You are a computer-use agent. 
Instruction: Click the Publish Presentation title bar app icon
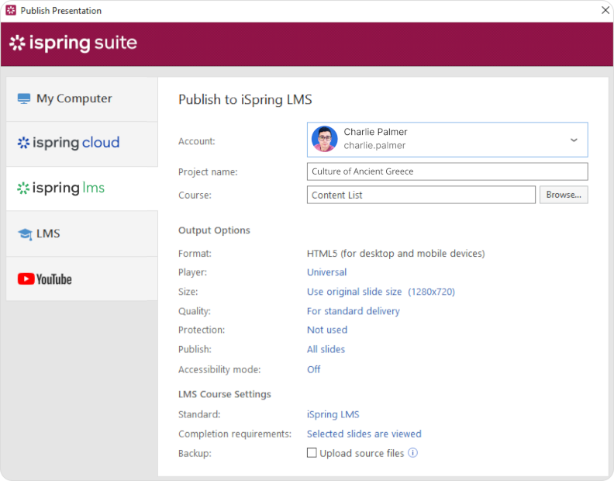tap(11, 11)
